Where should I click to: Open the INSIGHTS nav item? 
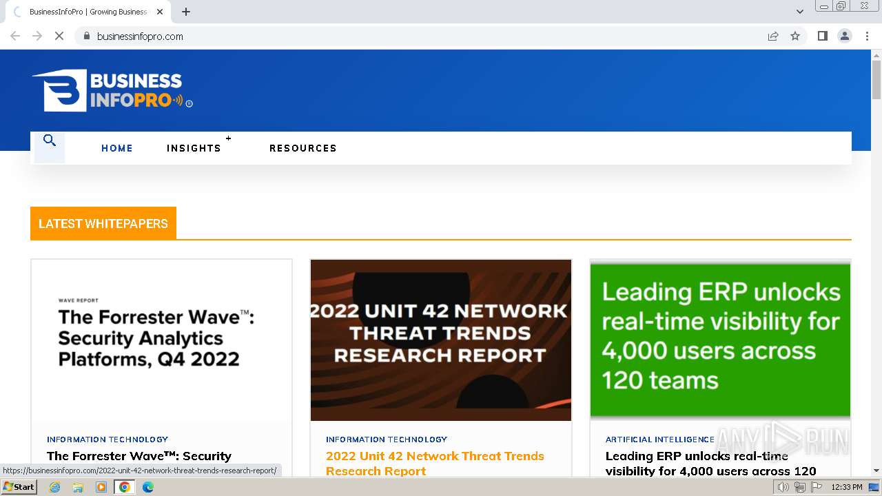pos(194,148)
